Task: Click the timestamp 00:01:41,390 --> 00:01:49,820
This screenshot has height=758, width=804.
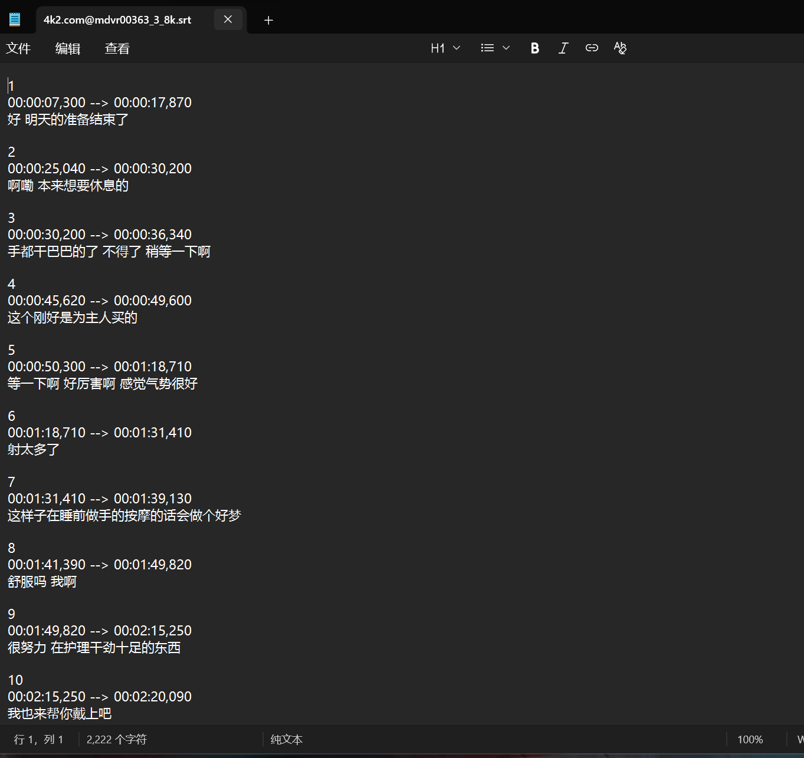Action: pos(100,565)
